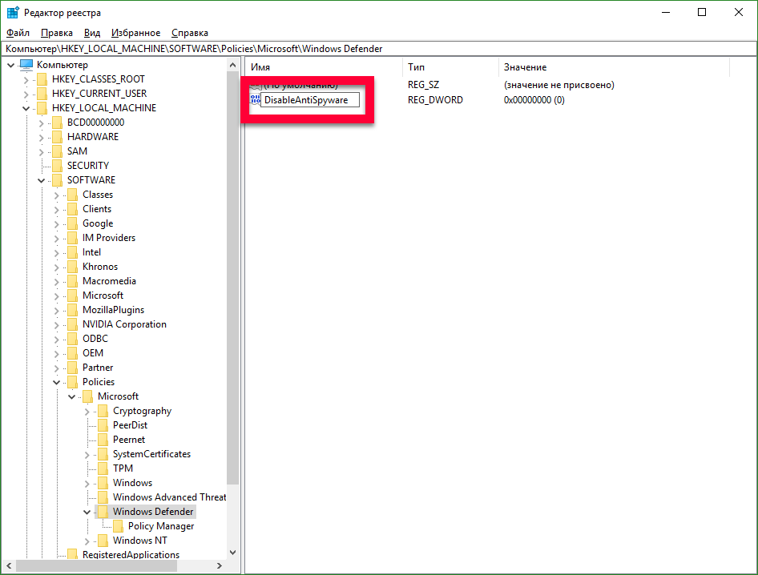The height and width of the screenshot is (575, 758).
Task: Select the Windows Defender folder icon
Action: coord(103,512)
